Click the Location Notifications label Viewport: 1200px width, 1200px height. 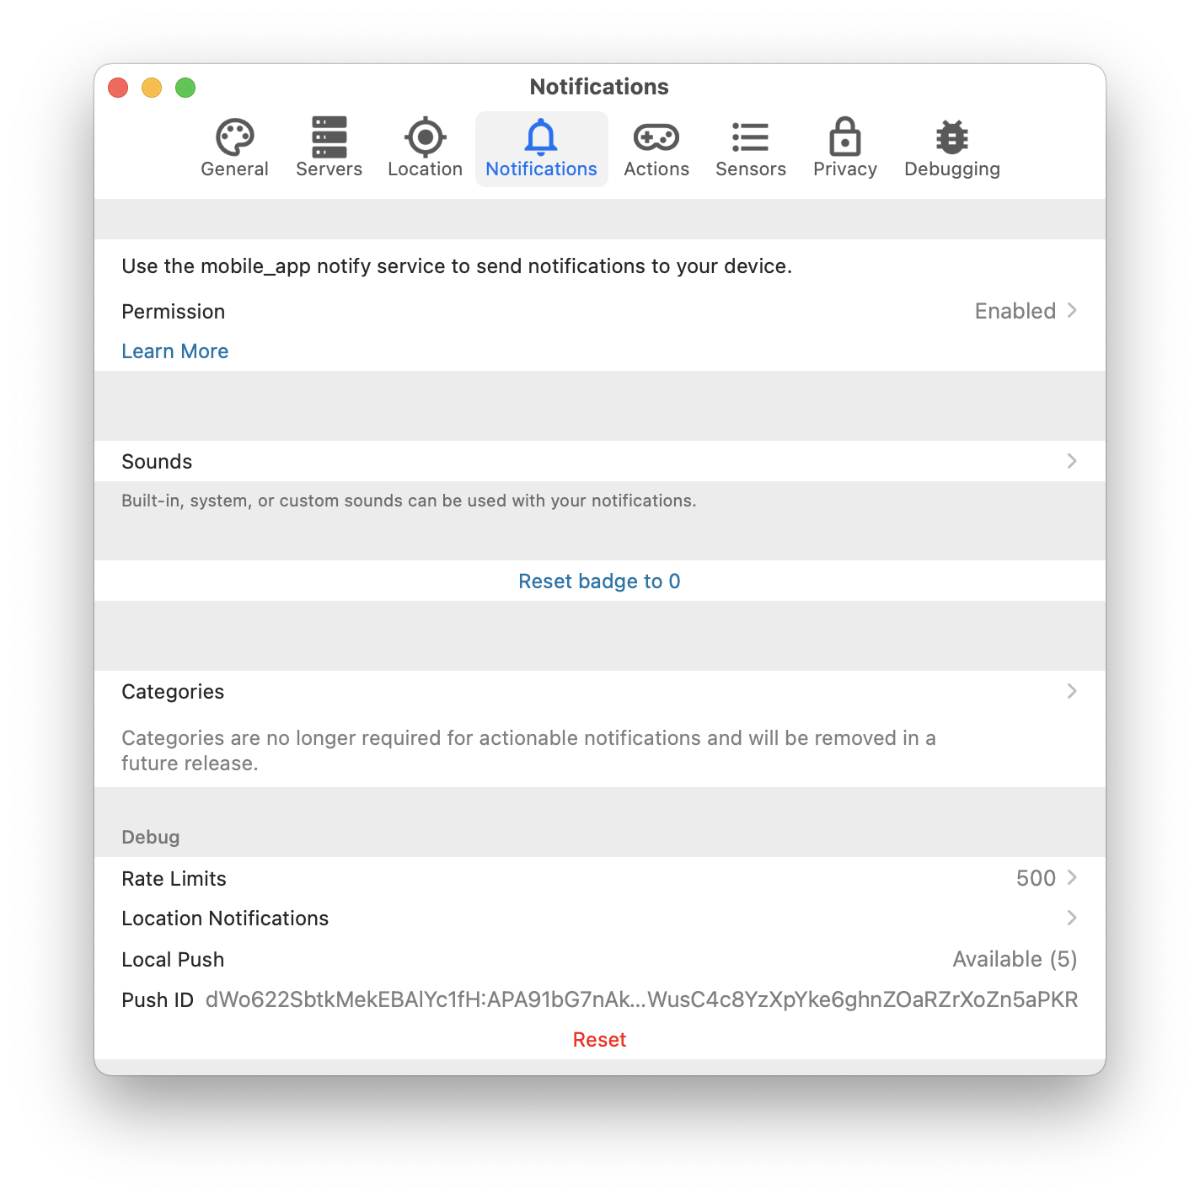coord(225,919)
